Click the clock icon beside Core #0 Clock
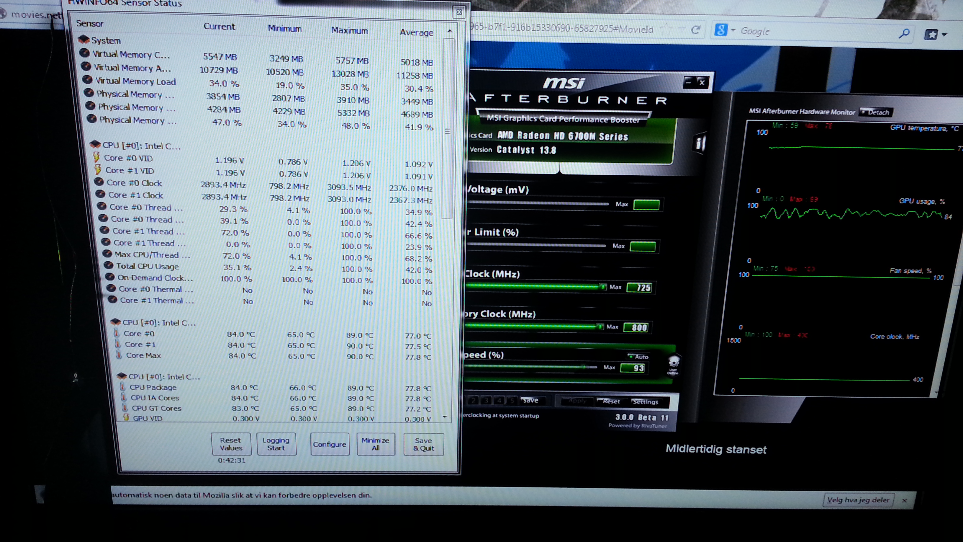Image resolution: width=963 pixels, height=542 pixels. point(99,182)
